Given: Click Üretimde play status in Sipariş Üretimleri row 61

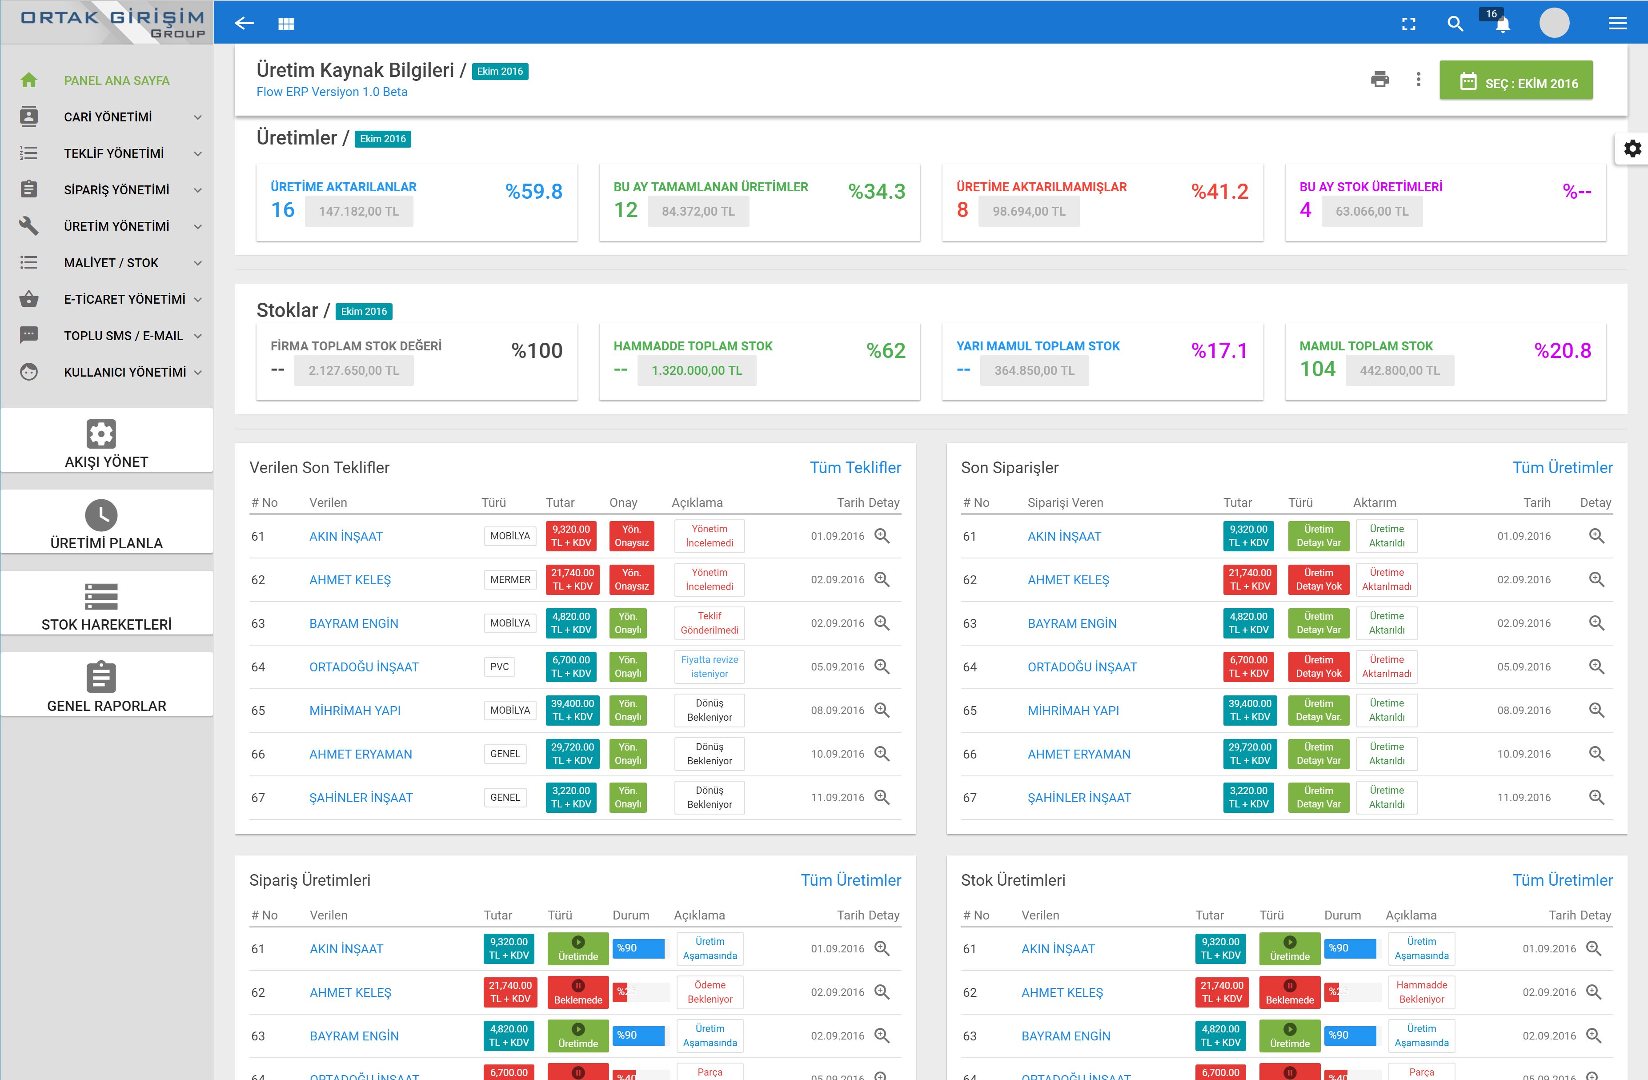Looking at the screenshot, I should coord(578,949).
